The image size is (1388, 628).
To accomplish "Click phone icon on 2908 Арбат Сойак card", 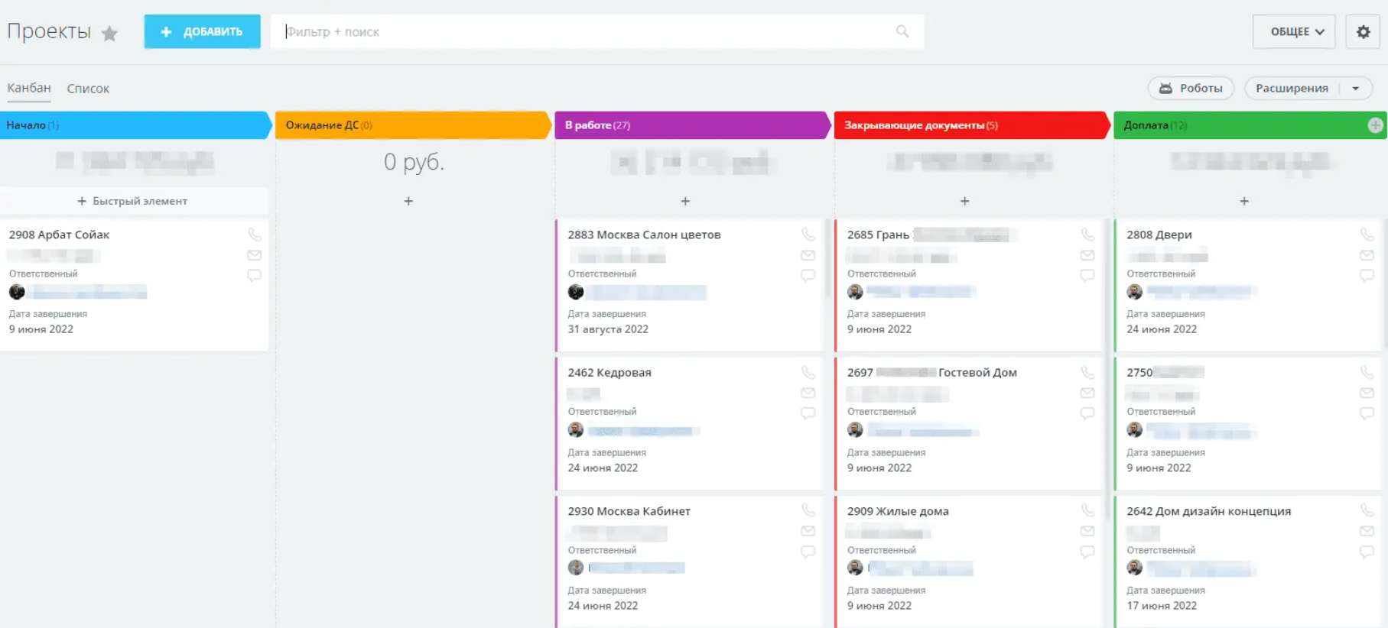I will 255,235.
